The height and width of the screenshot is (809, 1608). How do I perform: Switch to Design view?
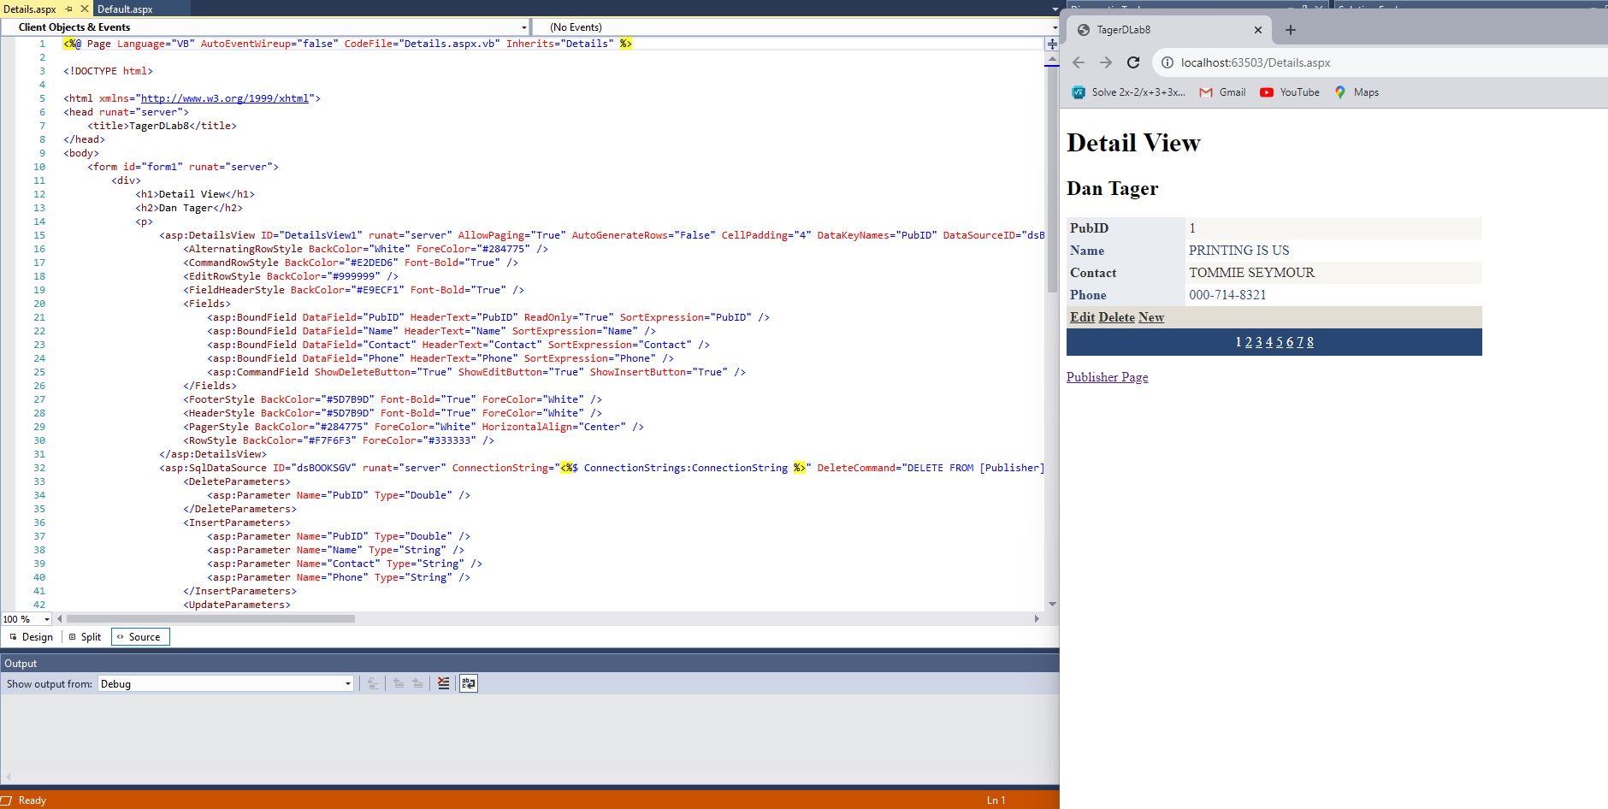[31, 637]
